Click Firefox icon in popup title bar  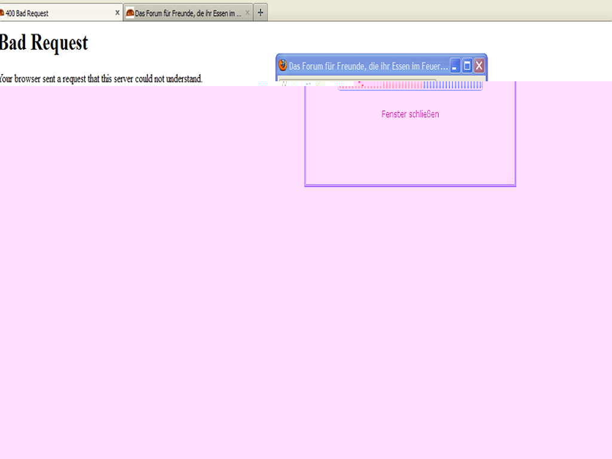[x=283, y=66]
